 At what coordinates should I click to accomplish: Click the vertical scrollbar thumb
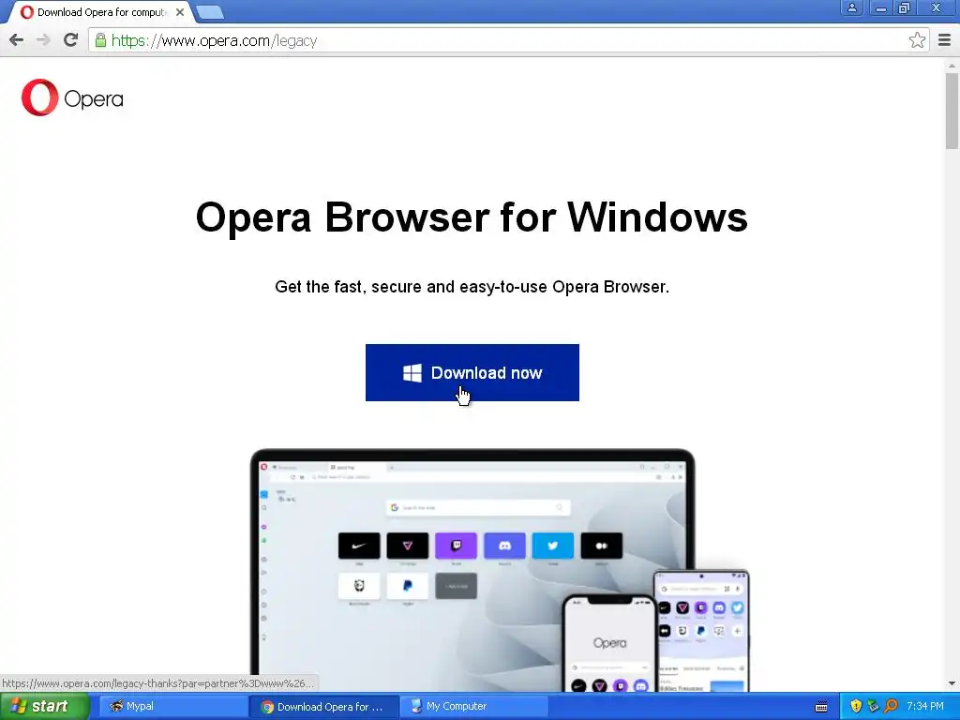(x=952, y=111)
